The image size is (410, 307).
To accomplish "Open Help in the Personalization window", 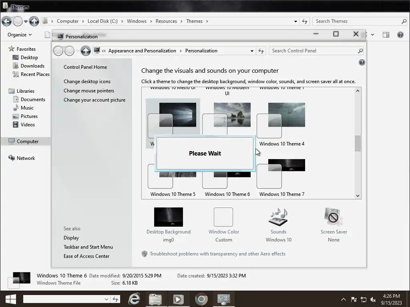I will pos(362,62).
